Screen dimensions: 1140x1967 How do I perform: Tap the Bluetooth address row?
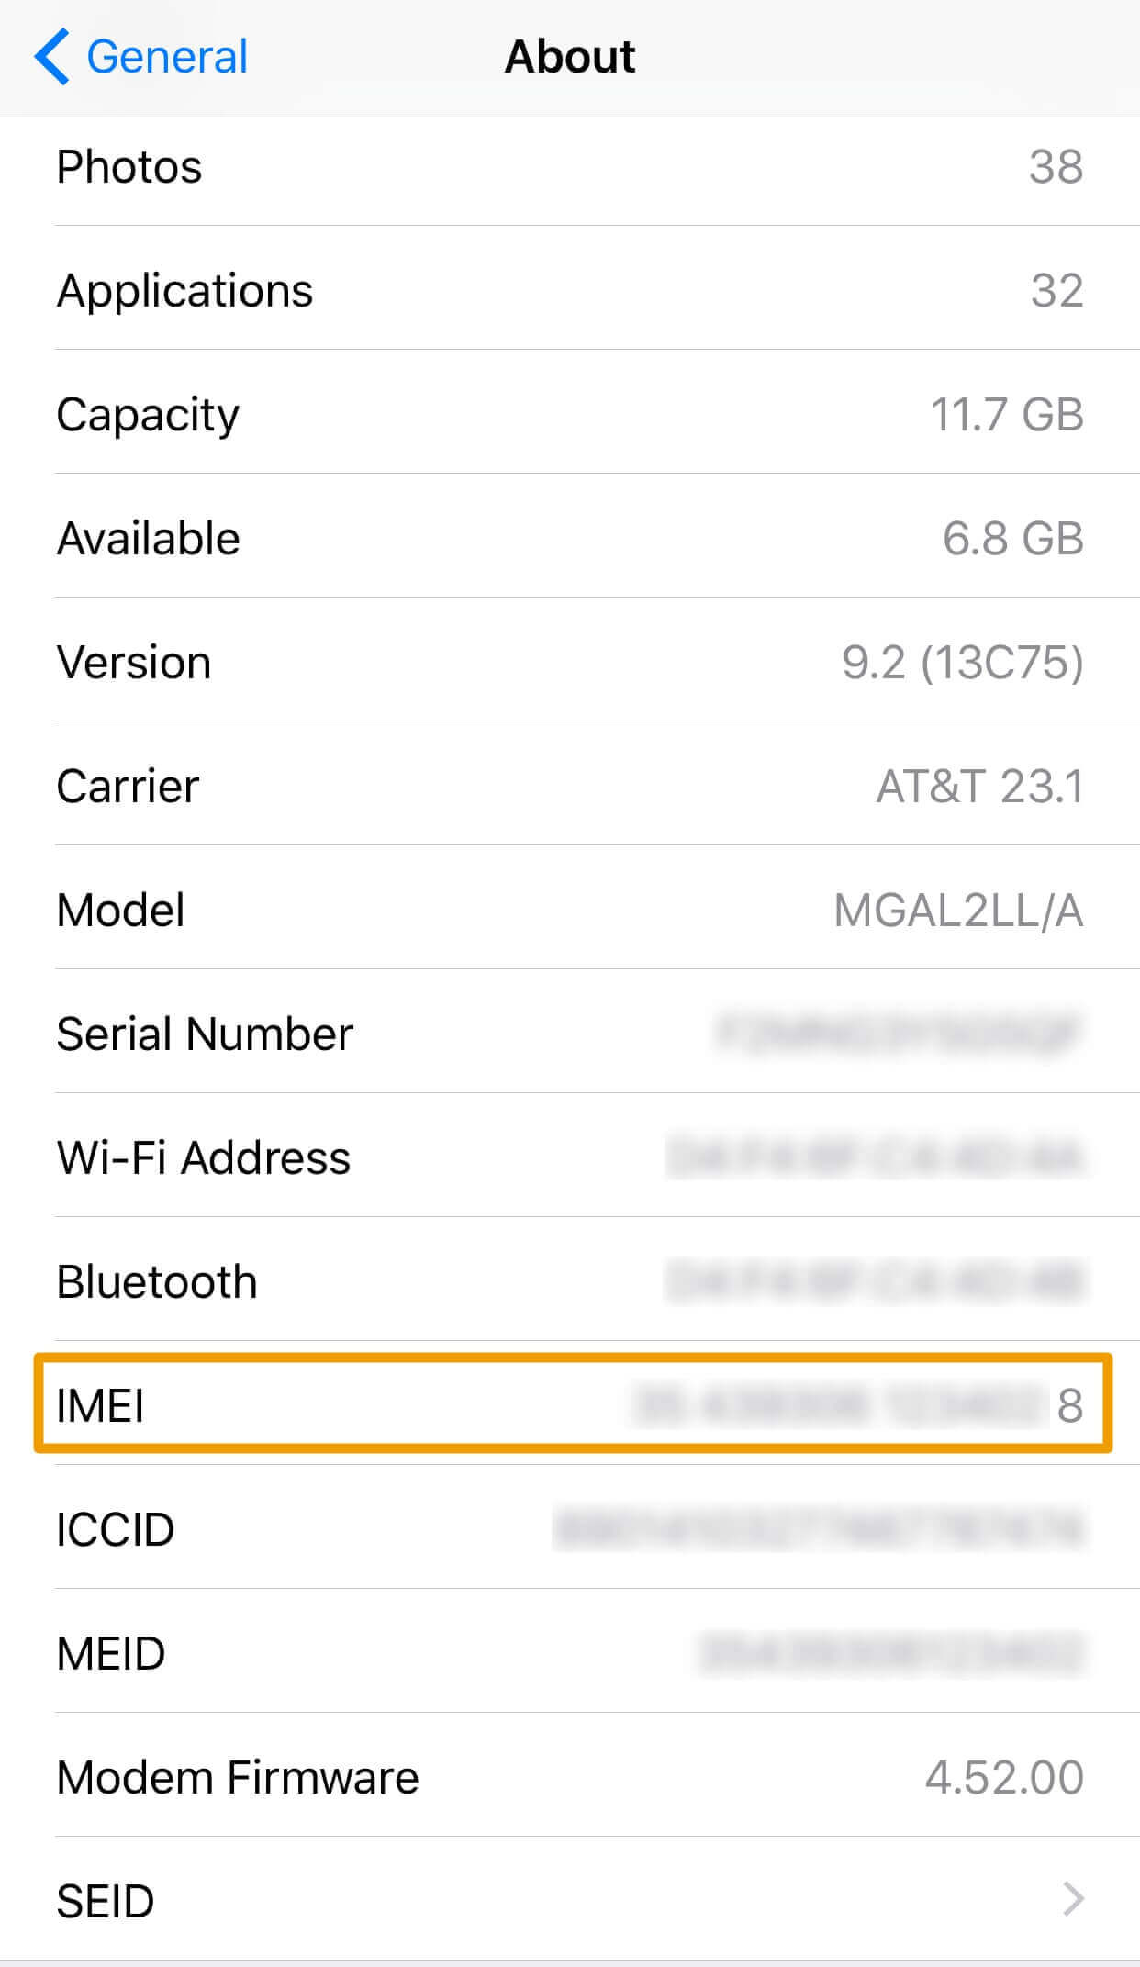[570, 1280]
